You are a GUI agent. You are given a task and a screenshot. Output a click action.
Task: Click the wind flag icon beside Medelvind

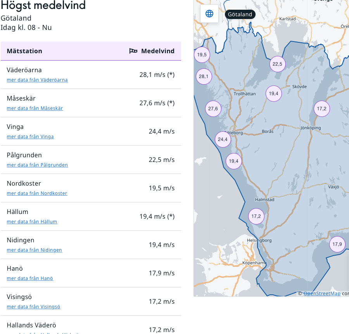133,51
